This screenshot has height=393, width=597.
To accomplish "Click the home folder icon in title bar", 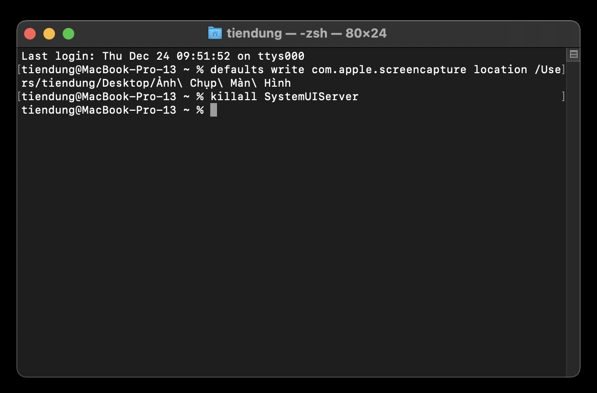I will pos(215,33).
